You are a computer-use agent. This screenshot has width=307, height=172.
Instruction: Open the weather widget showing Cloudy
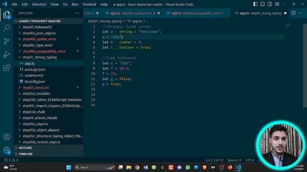(x=11, y=168)
